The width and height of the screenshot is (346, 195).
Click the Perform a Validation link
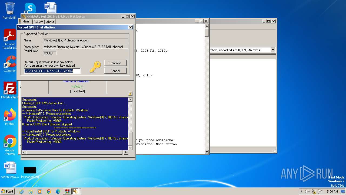pos(76,81)
